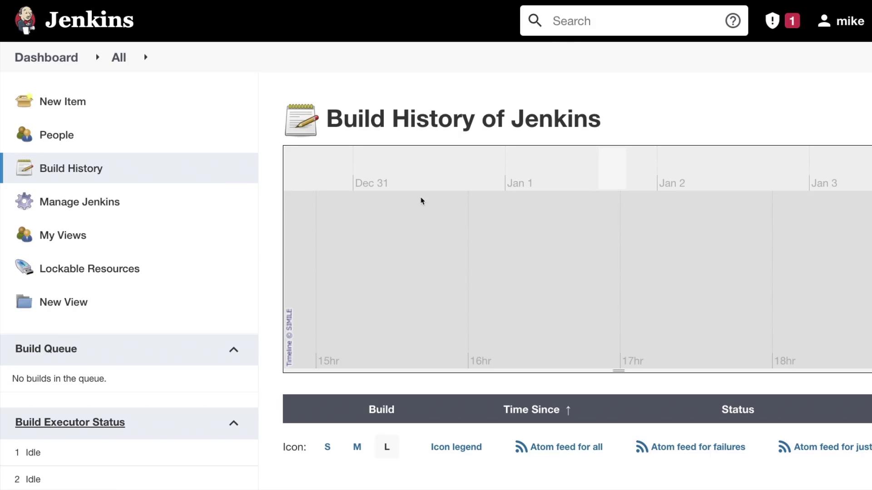872x490 pixels.
Task: Open the Dashboard breadcrumb dropdown arrow
Action: coord(97,57)
